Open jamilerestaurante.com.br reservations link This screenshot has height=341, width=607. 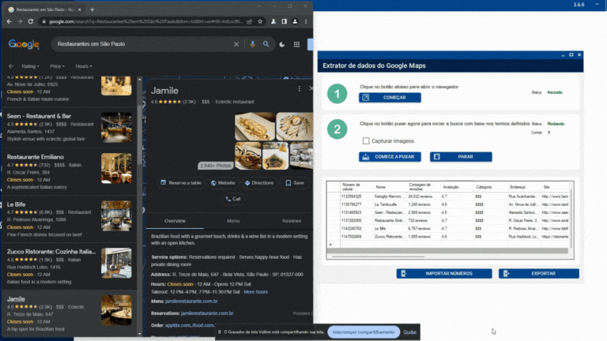(x=207, y=313)
